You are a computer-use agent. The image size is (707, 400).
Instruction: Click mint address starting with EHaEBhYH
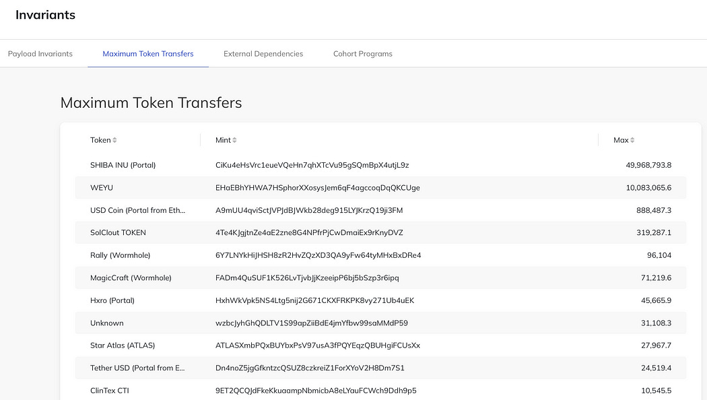coord(317,188)
